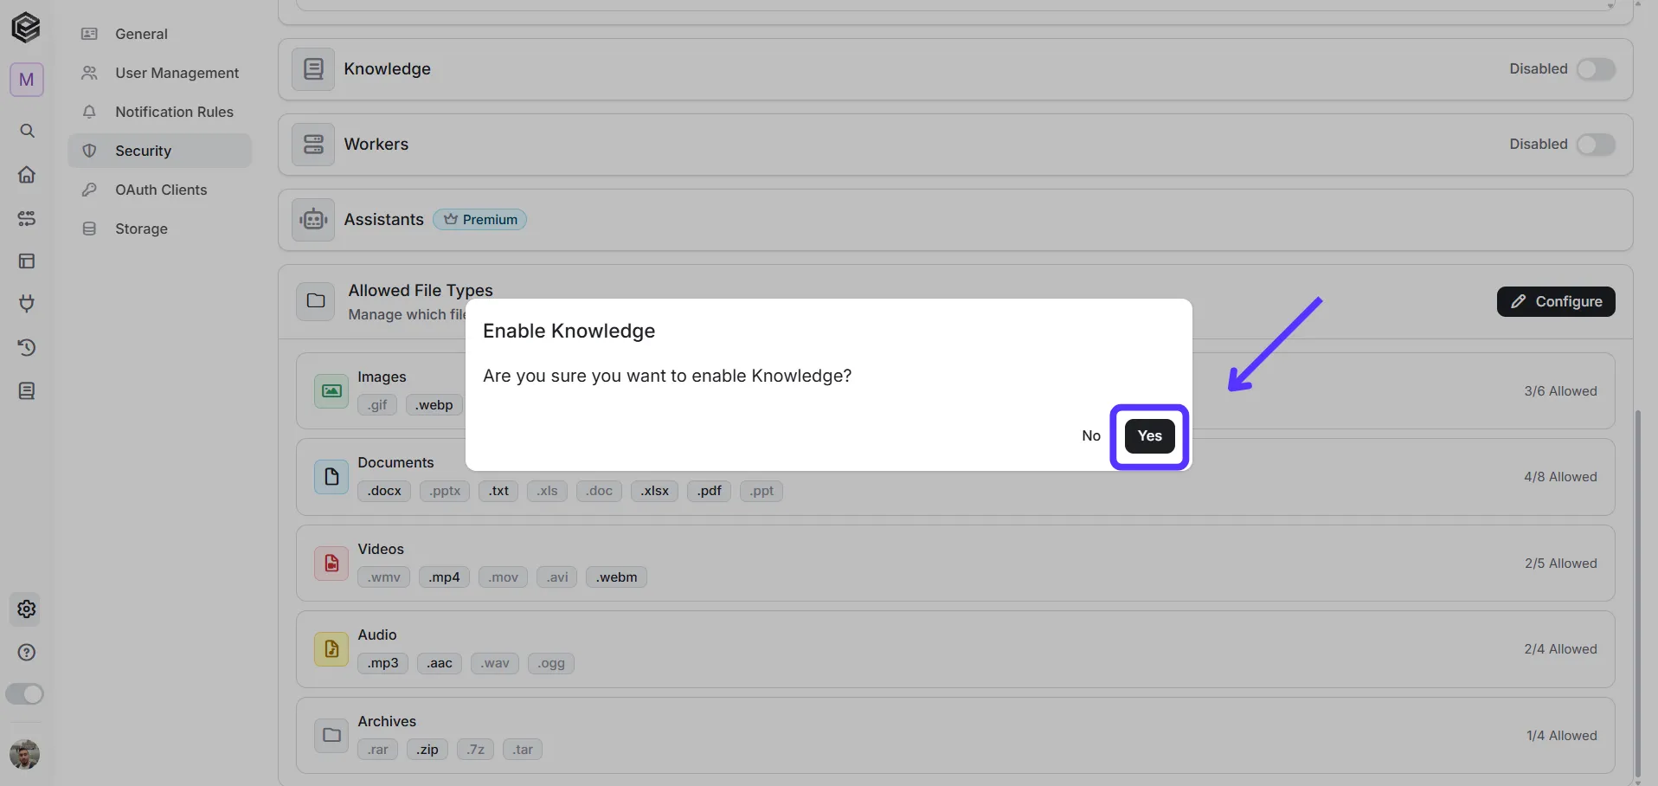Open Storage settings
Image resolution: width=1658 pixels, height=786 pixels.
pyautogui.click(x=160, y=229)
